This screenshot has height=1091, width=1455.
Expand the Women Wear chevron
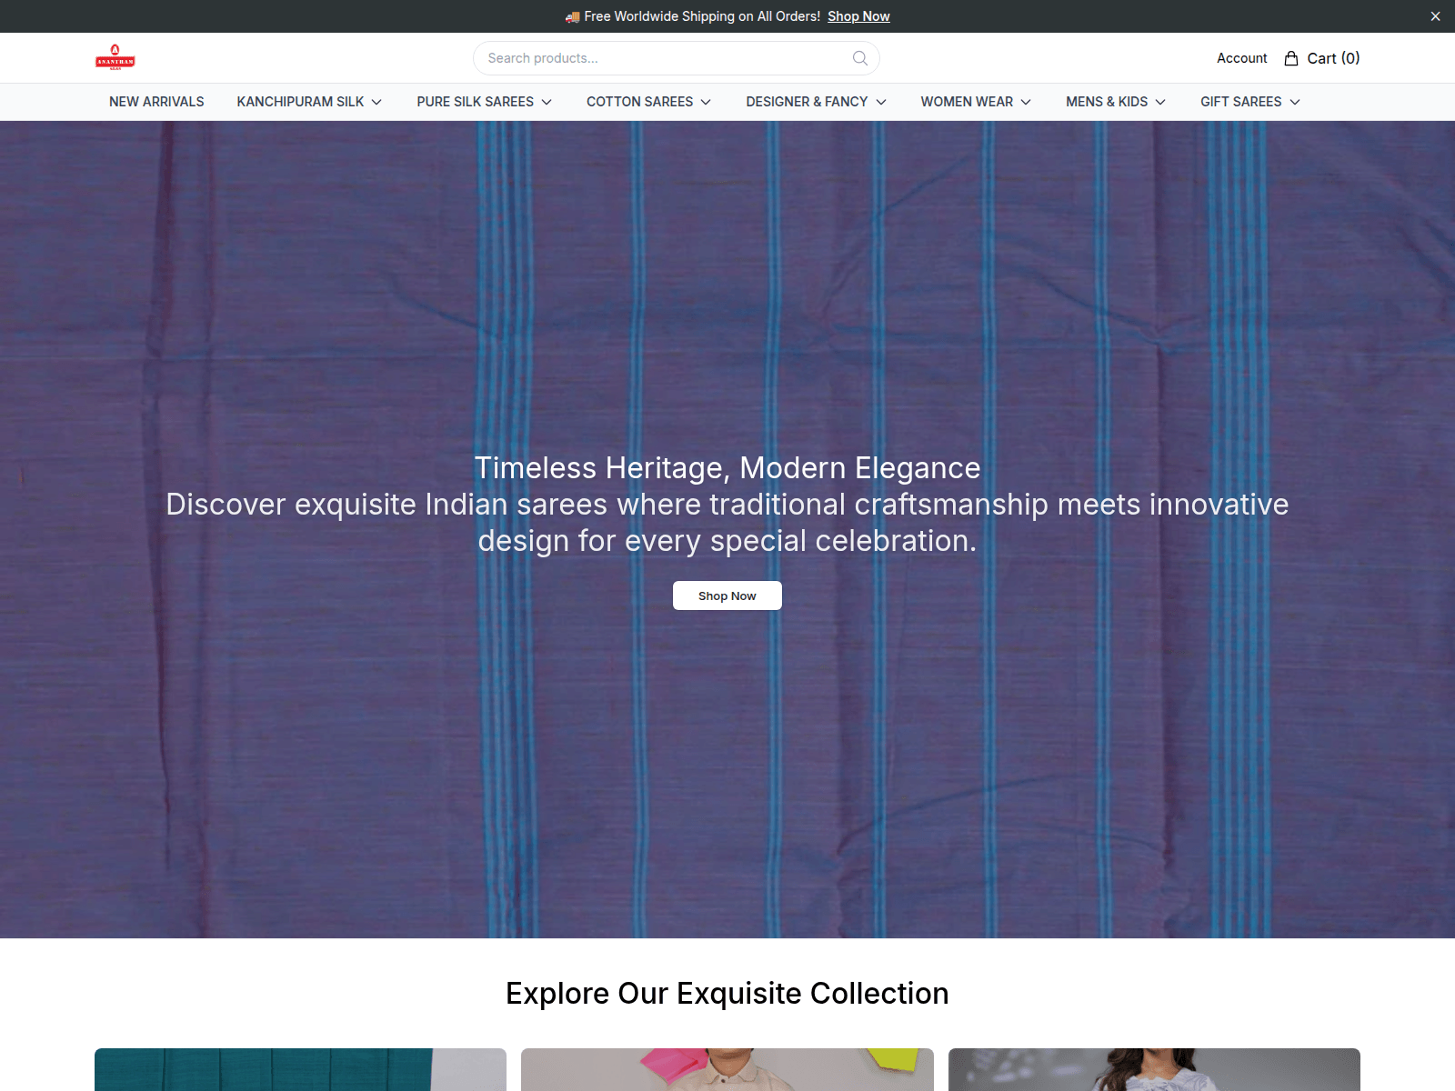pyautogui.click(x=1026, y=102)
